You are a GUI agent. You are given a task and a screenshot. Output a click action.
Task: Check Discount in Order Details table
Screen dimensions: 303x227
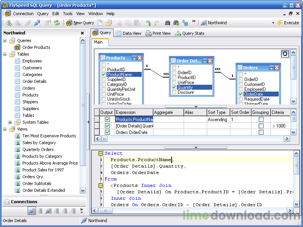174,92
